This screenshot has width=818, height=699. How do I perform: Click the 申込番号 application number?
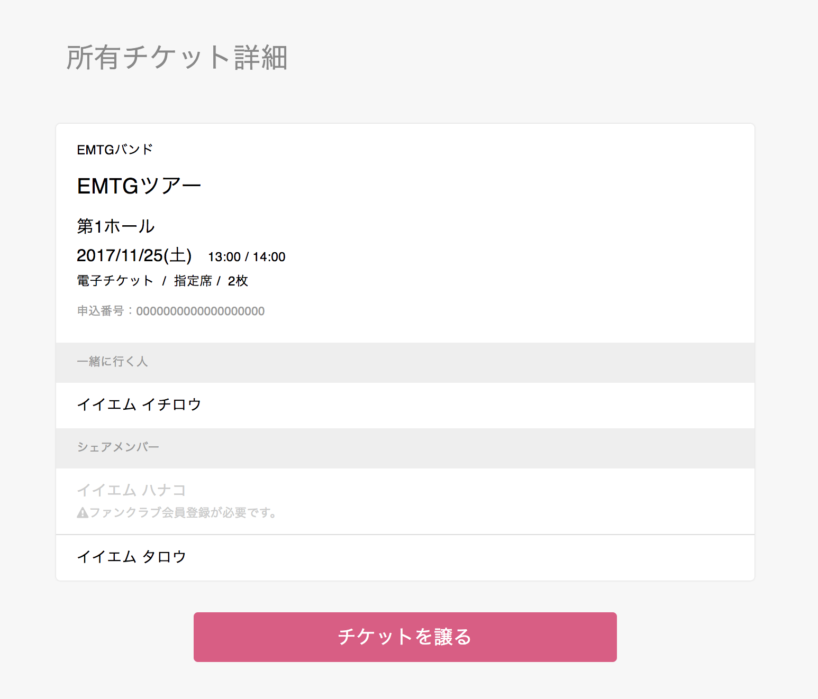[171, 311]
